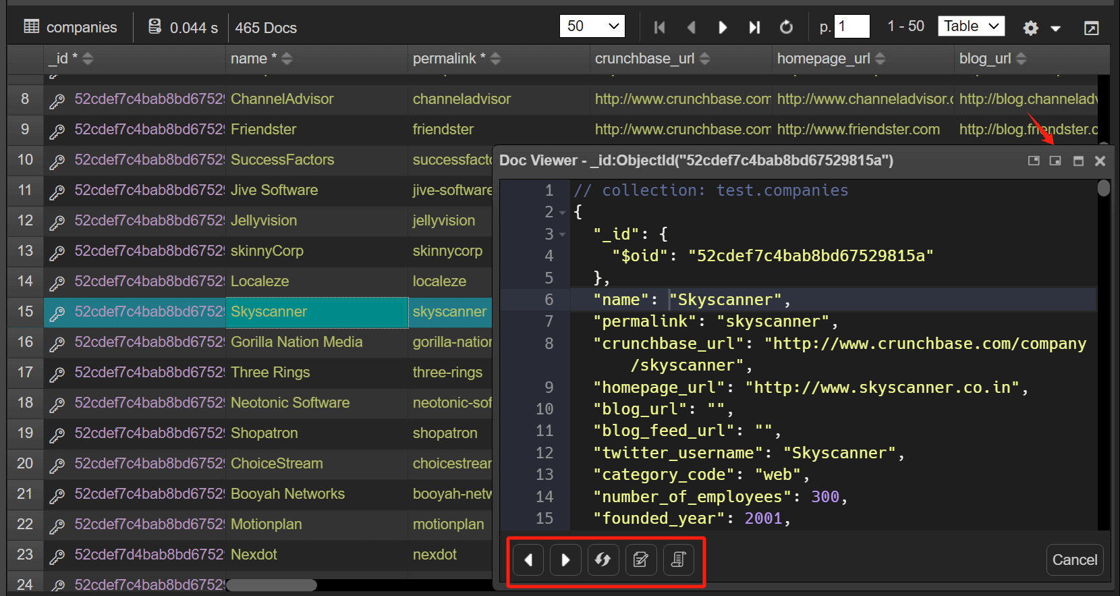Open key icon for row 8 ChannelAdvisor
1120x596 pixels.
point(57,100)
